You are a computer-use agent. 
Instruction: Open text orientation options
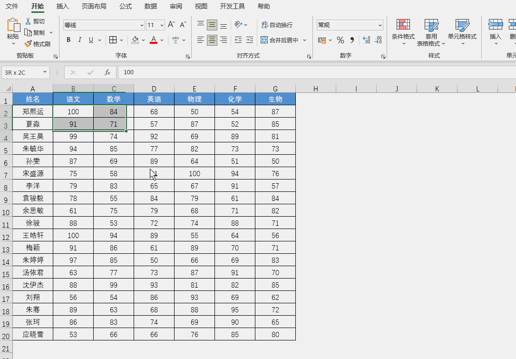(241, 25)
